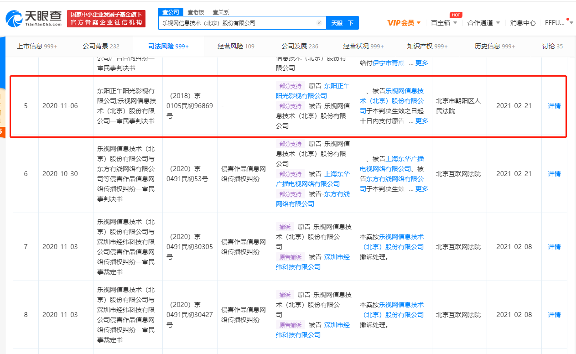Expand 更多 in row 6 judgment result

[422, 189]
